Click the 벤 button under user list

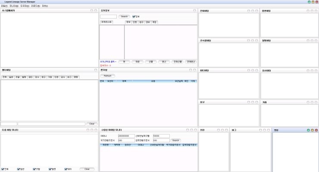[x=124, y=62]
